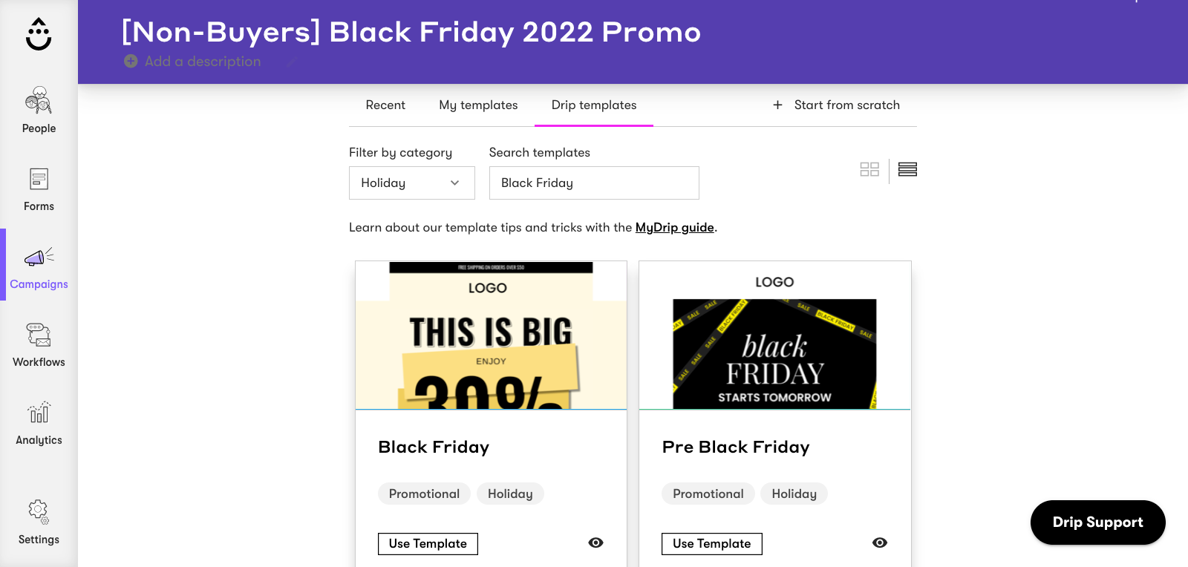Switch to list view layout
The height and width of the screenshot is (567, 1188).
coord(907,169)
